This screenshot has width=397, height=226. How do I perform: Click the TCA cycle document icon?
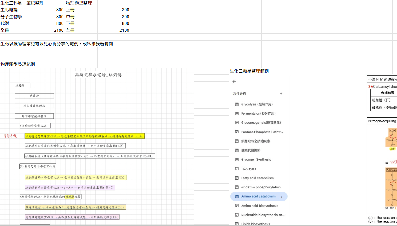237,169
